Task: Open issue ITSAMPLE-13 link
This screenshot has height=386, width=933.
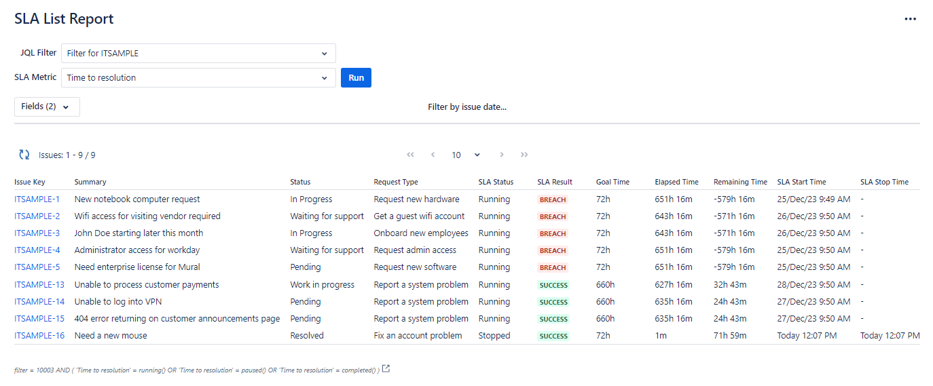Action: (x=39, y=285)
